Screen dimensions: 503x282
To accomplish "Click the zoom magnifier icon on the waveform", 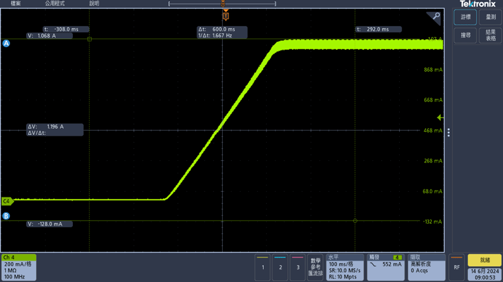I will tap(436, 16).
